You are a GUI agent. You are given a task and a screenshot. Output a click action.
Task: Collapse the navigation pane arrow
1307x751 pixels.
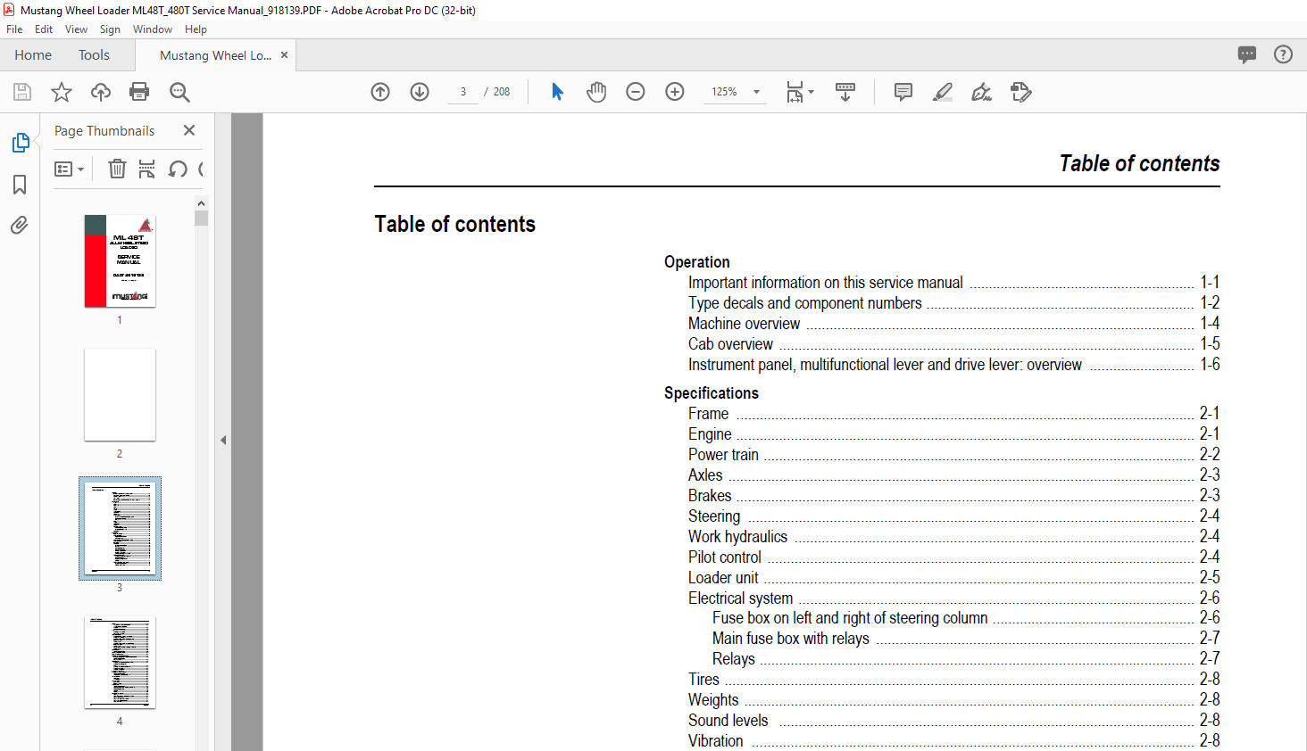[x=223, y=440]
